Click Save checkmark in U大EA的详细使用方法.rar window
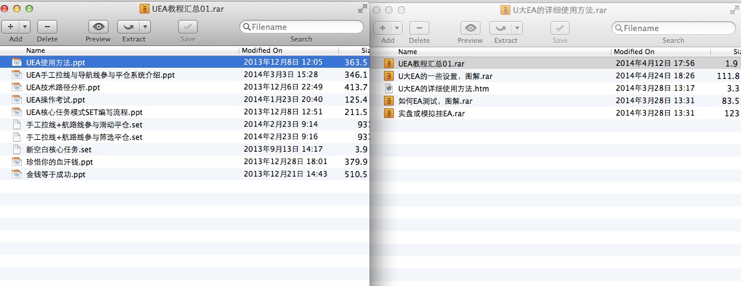This screenshot has height=286, width=741. (x=560, y=28)
